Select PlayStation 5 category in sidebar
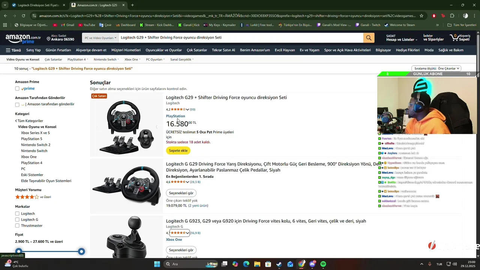Viewport: 480px width, 270px height. [x=31, y=139]
